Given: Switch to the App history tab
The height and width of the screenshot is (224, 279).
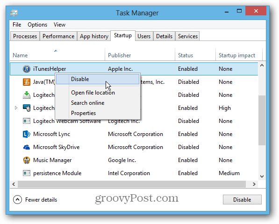Looking at the screenshot, I should (x=94, y=36).
